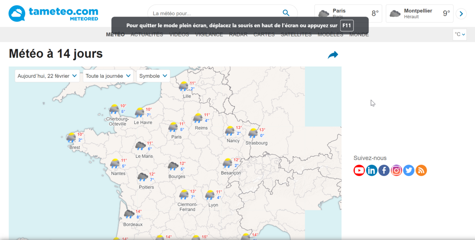Click the weather icon above Lyon
Screen dimensions: 475x240
click(210, 195)
